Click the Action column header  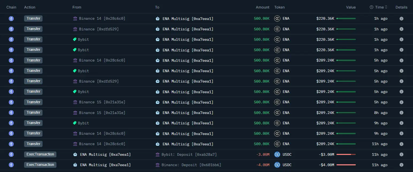coord(30,7)
